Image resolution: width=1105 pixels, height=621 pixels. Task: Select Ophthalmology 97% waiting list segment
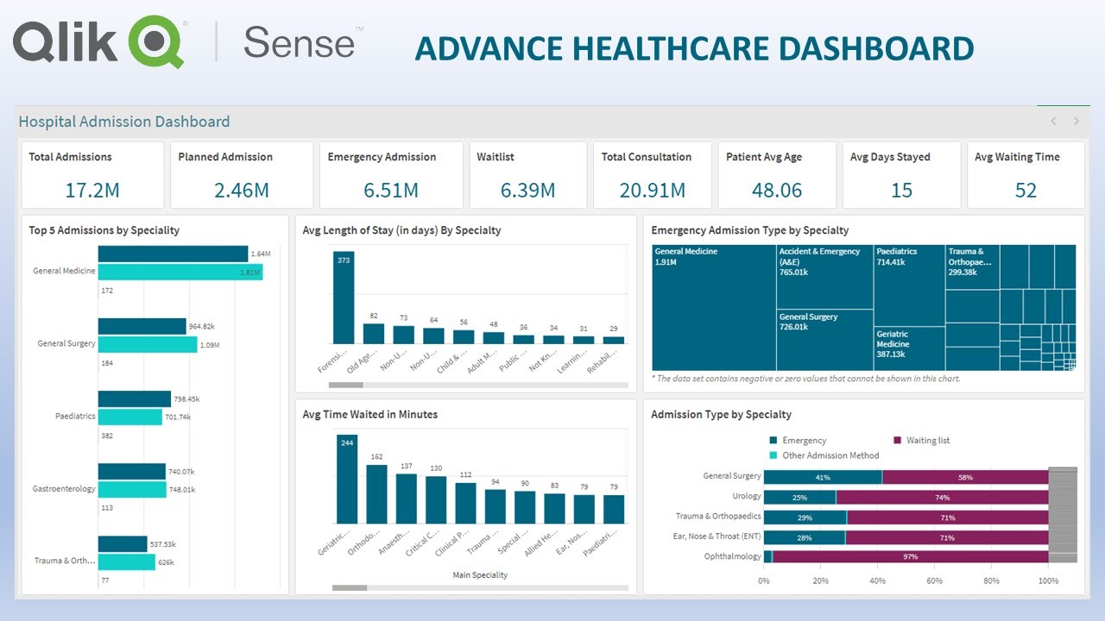(910, 557)
